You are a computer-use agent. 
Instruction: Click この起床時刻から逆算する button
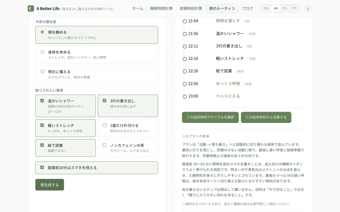[266, 117]
